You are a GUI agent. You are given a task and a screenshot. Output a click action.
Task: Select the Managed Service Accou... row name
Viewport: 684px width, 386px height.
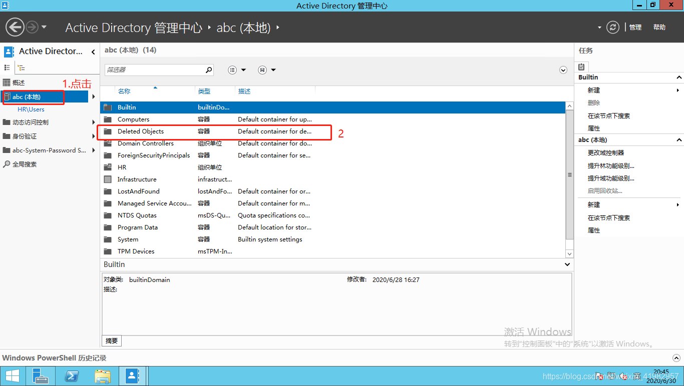coord(155,203)
